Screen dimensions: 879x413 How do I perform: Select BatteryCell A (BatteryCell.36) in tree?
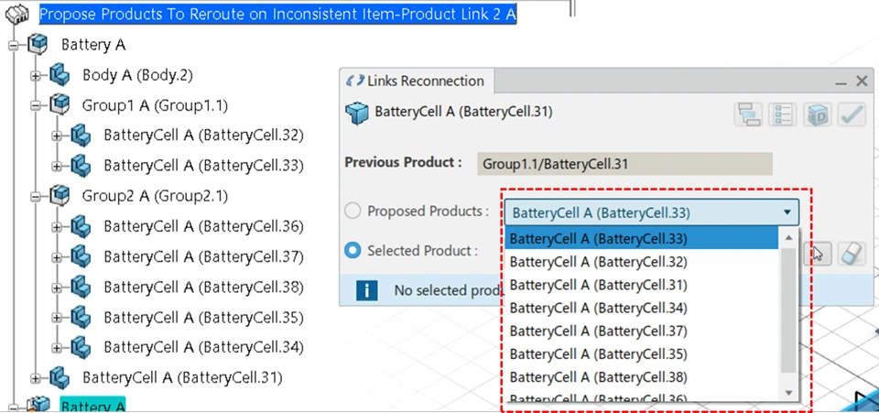(x=203, y=226)
